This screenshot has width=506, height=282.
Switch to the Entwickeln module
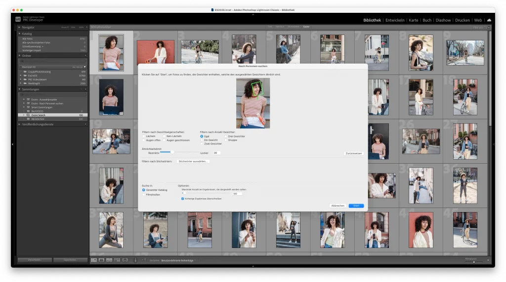click(x=395, y=20)
